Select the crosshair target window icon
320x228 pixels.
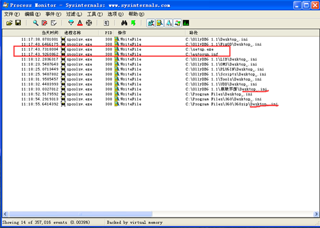coord(89,23)
